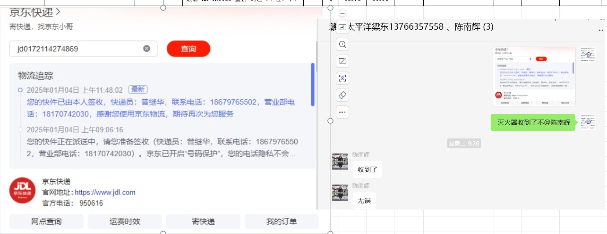Open chat window more options dots
Screen dimensions: 607x234
click(601, 30)
